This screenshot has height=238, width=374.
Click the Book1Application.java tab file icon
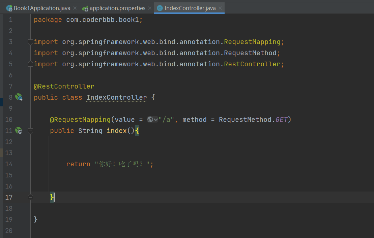9,8
